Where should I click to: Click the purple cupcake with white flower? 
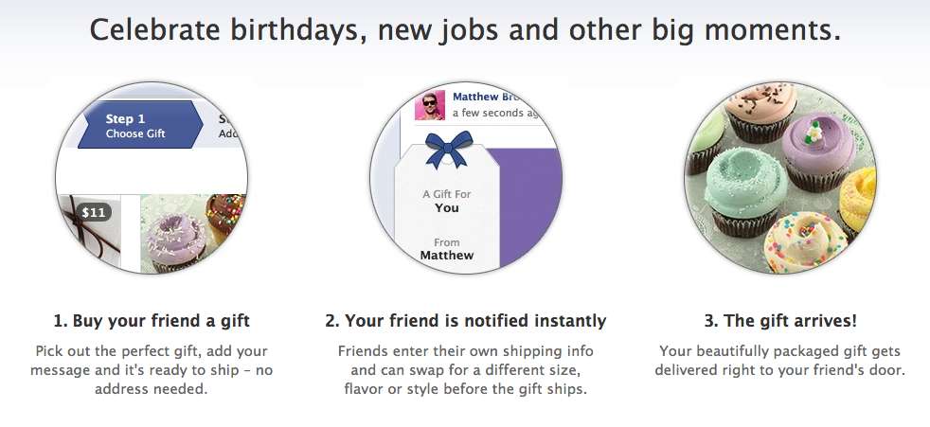click(x=816, y=151)
